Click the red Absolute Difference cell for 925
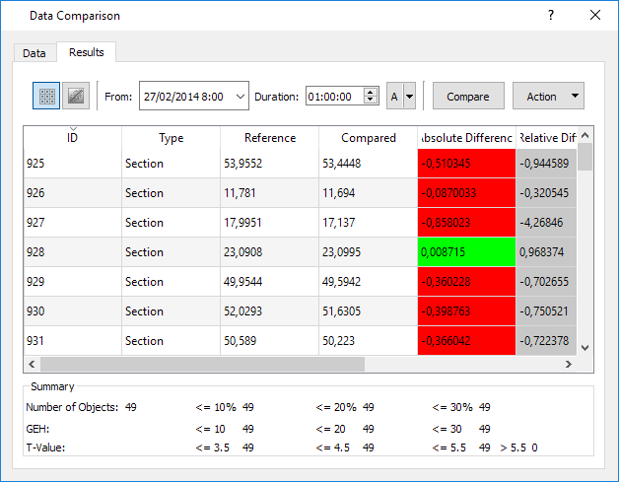This screenshot has height=482, width=619. 465,164
